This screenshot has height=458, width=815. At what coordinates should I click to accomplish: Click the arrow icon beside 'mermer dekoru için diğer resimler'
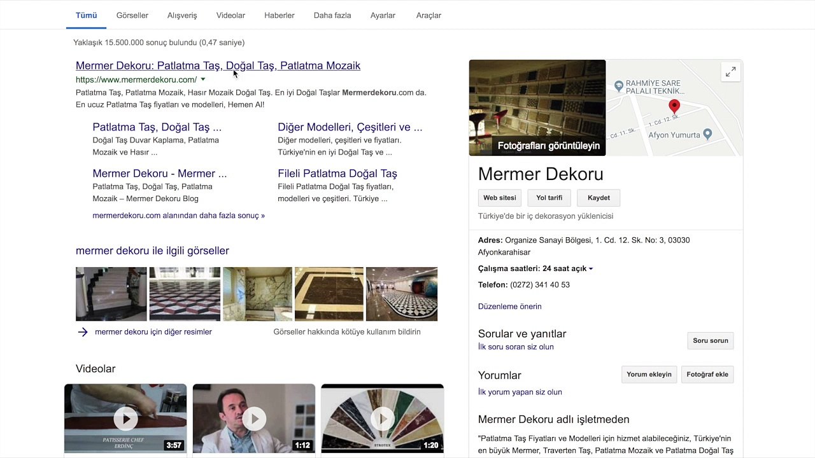click(x=83, y=332)
